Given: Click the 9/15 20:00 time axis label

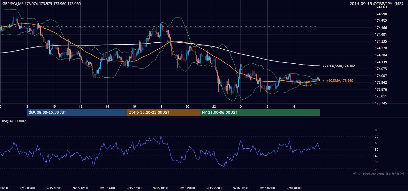Looking at the screenshot, I should [x=187, y=188].
